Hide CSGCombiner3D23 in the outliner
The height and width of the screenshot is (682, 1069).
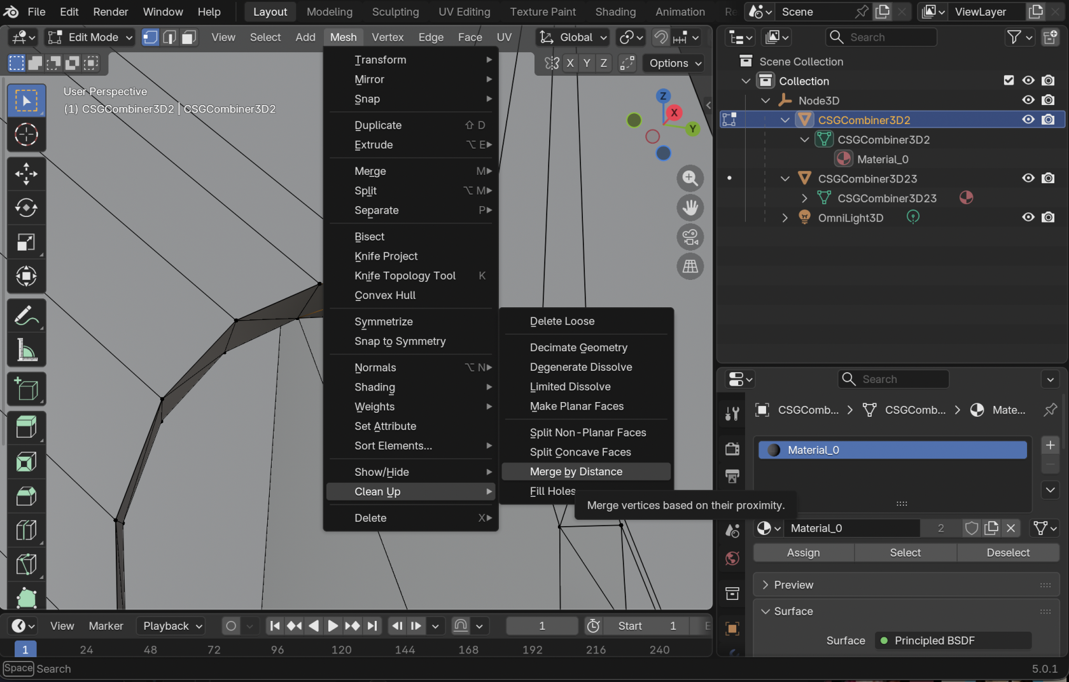(x=1028, y=178)
